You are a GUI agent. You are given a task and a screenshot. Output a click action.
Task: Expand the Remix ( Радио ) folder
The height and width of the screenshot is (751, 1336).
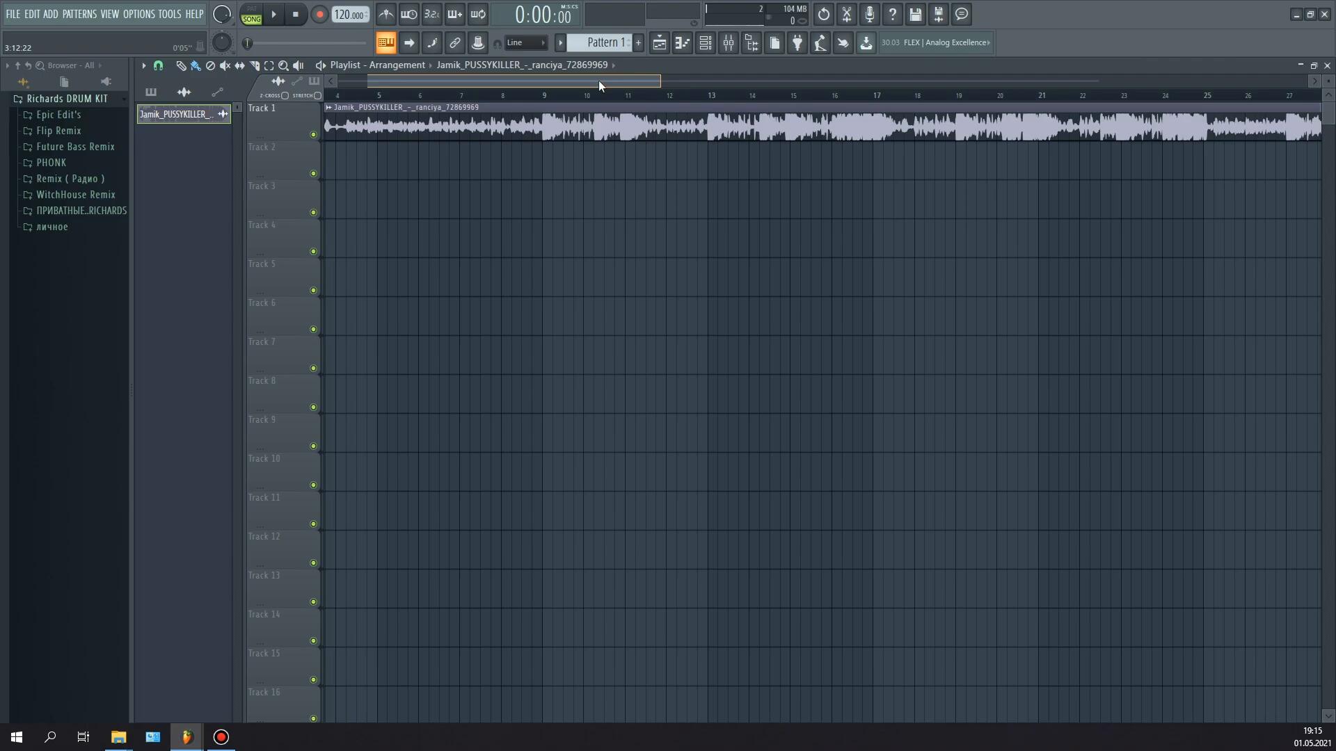click(70, 179)
